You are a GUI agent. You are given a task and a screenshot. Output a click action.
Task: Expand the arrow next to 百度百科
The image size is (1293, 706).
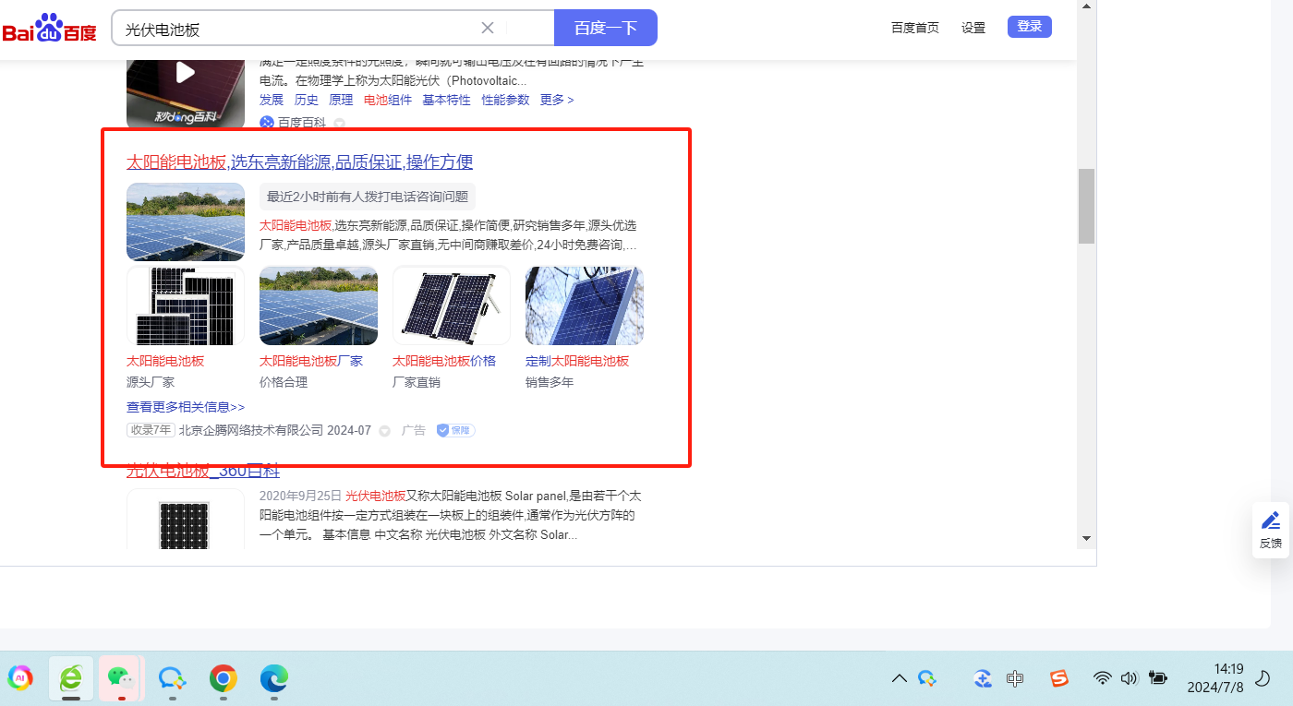tap(339, 124)
